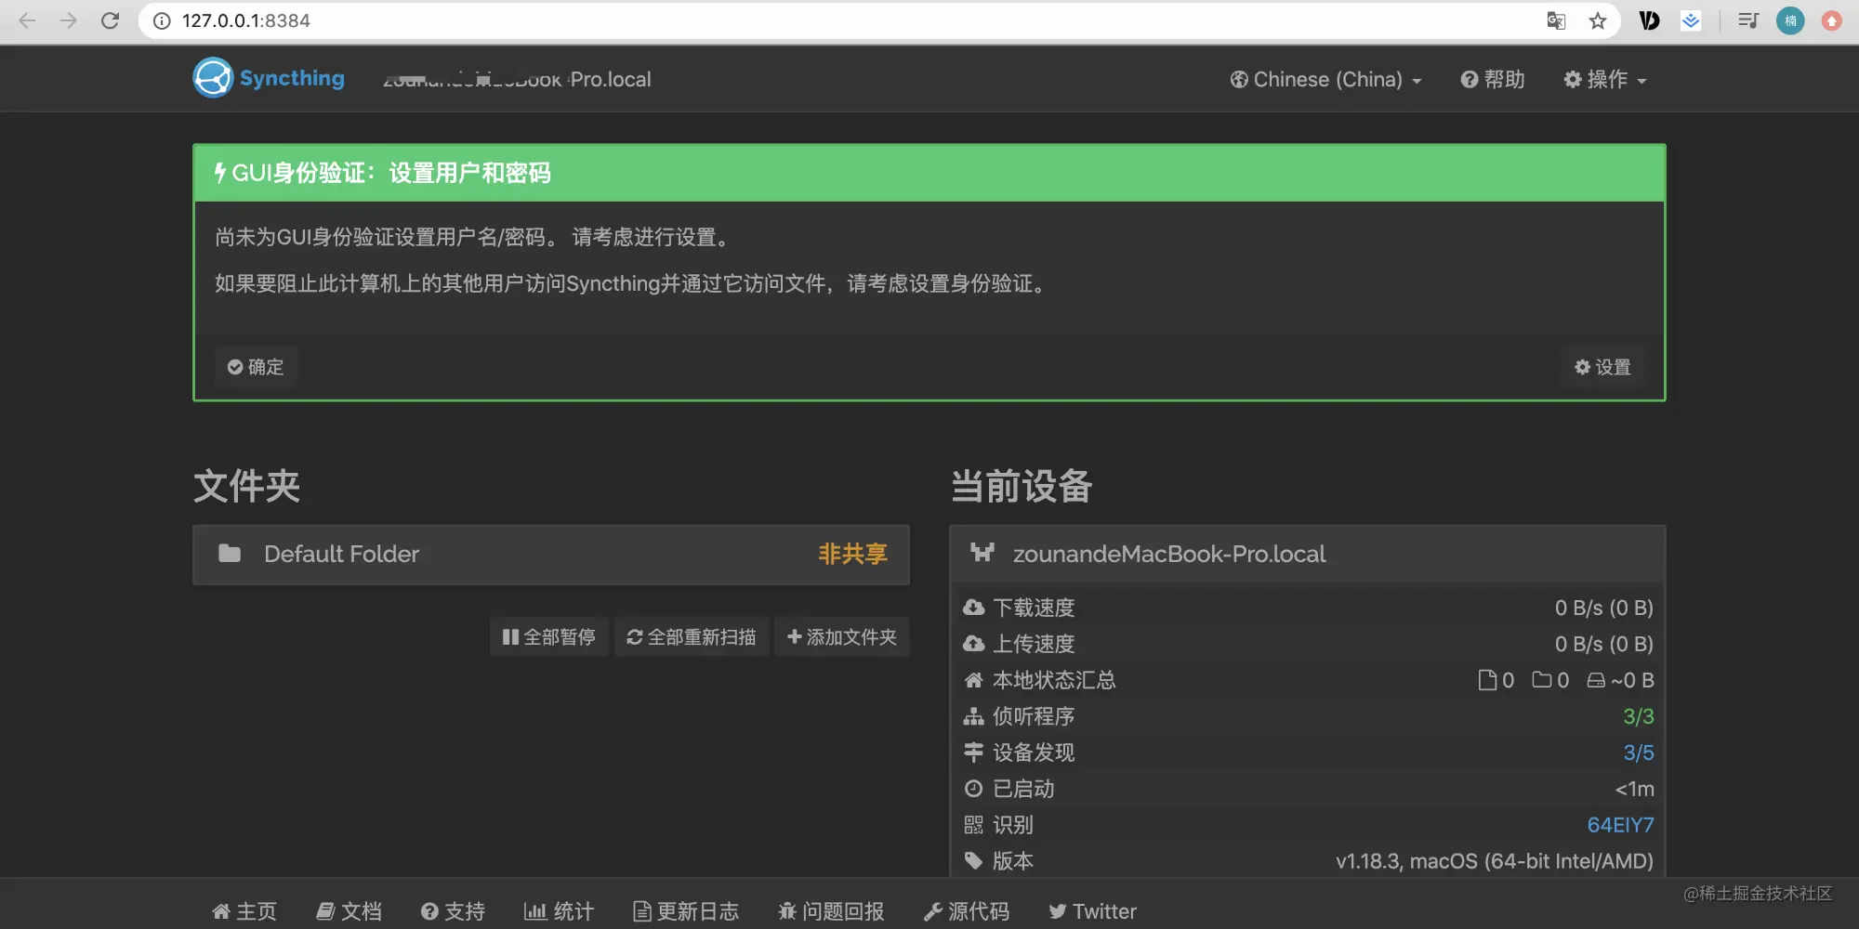Open 统计 statistics footer link
This screenshot has width=1859, height=929.
pos(559,911)
